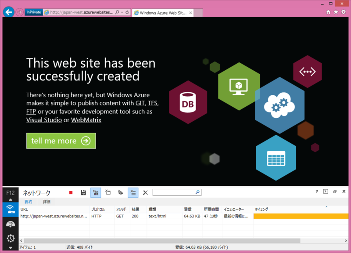This screenshot has width=351, height=253.
Task: Go back with browser back arrow
Action: pyautogui.click(x=9, y=12)
